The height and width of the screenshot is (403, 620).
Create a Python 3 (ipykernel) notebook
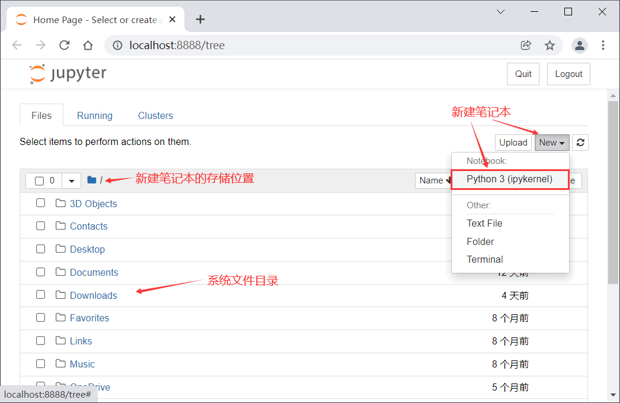point(509,179)
